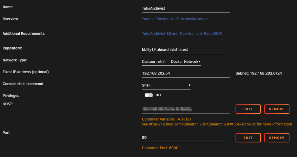The width and height of the screenshot is (297, 157).
Task: Toggle the Privileged switch
Action: tap(149, 95)
